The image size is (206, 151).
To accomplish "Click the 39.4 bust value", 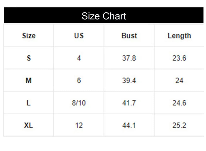I will point(129,81).
